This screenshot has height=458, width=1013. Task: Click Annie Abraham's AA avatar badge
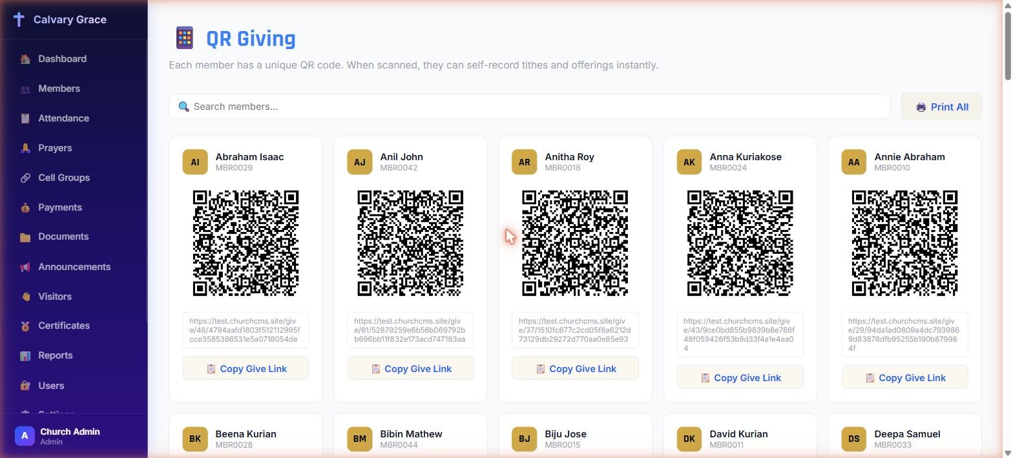click(x=854, y=162)
